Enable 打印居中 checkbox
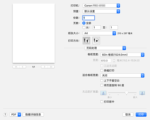The height and width of the screenshot is (120, 150). tap(102, 102)
